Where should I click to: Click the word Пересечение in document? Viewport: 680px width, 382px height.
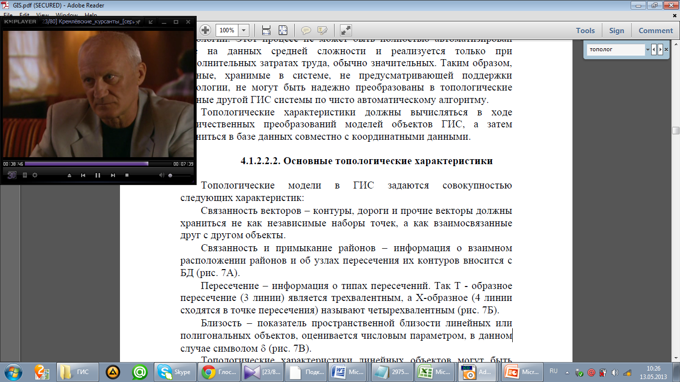point(230,286)
